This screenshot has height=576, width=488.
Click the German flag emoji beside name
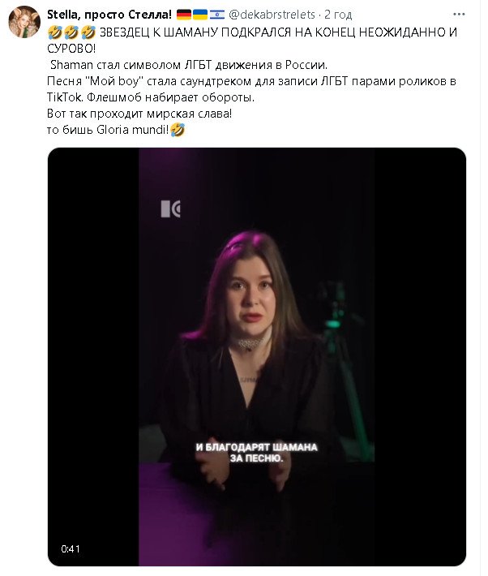(183, 15)
